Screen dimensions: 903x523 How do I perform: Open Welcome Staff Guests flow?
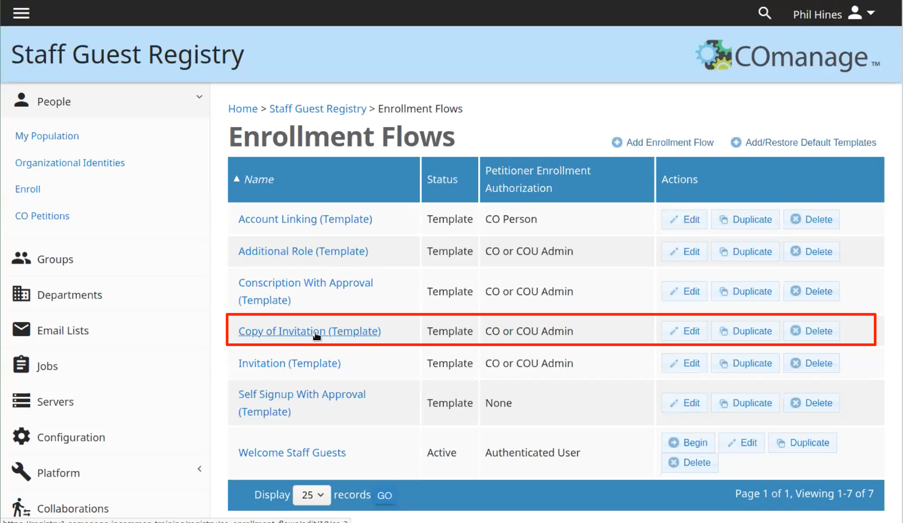click(x=292, y=452)
